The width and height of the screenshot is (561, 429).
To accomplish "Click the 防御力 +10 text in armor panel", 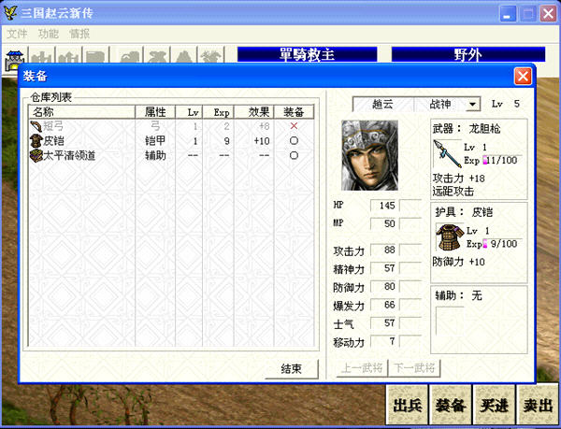I will (459, 262).
